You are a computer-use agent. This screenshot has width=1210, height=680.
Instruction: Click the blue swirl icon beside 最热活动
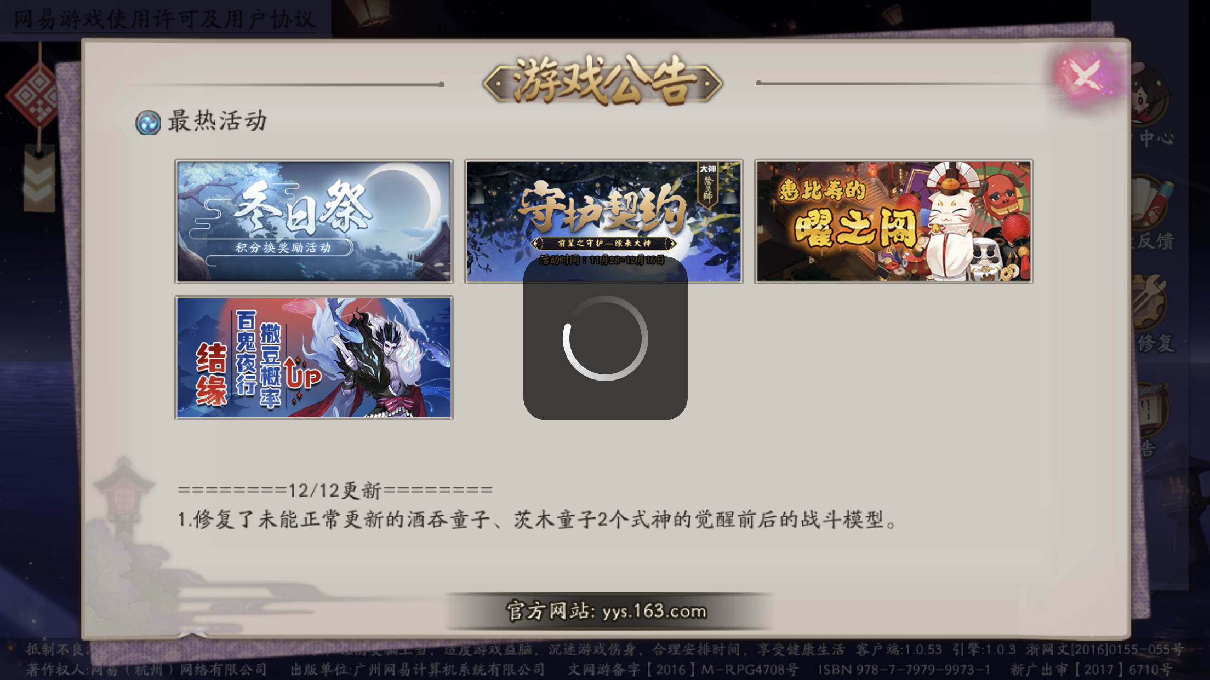pos(148,122)
